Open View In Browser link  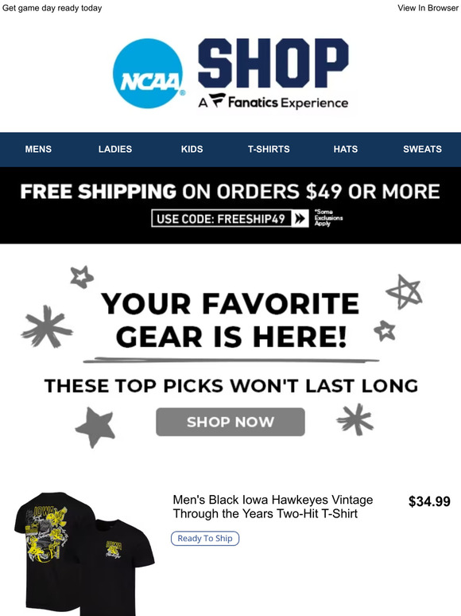click(428, 8)
